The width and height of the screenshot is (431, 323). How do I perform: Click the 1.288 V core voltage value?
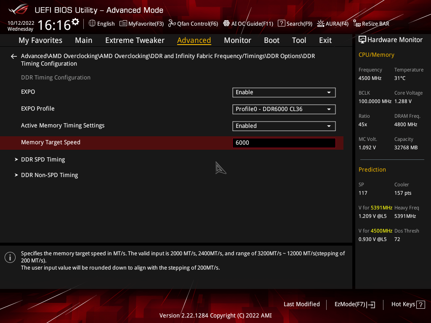pyautogui.click(x=403, y=101)
